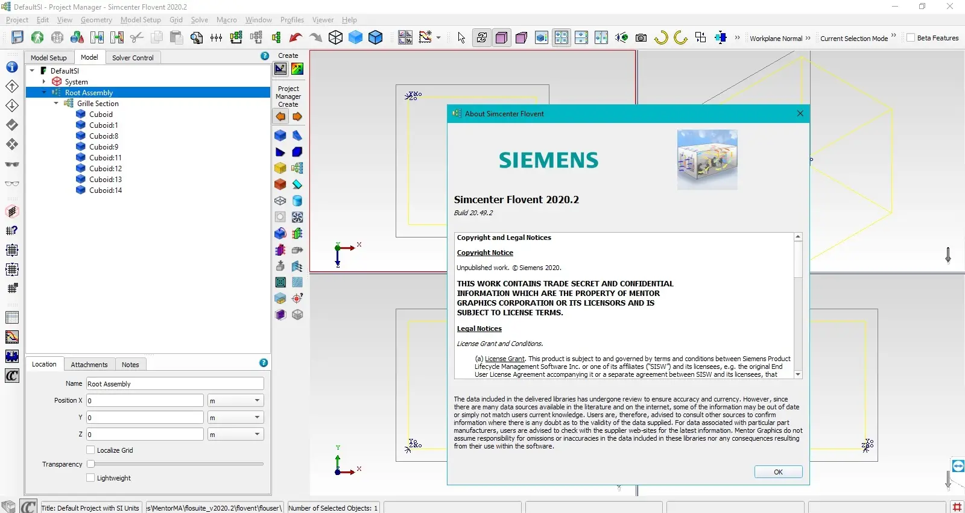
Task: Open the Macro menu
Action: coord(227,20)
